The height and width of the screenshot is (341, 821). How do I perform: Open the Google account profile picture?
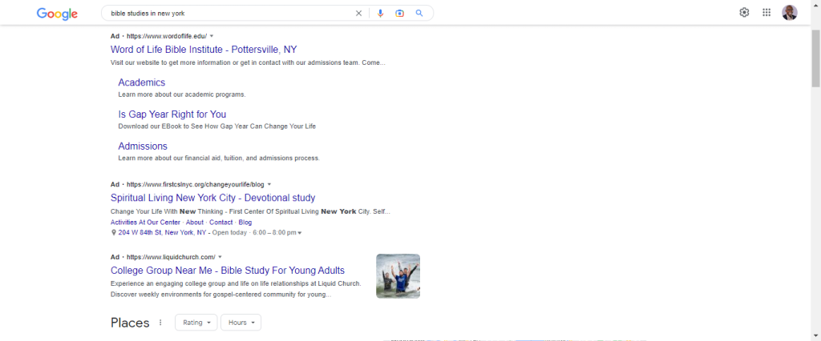[790, 13]
